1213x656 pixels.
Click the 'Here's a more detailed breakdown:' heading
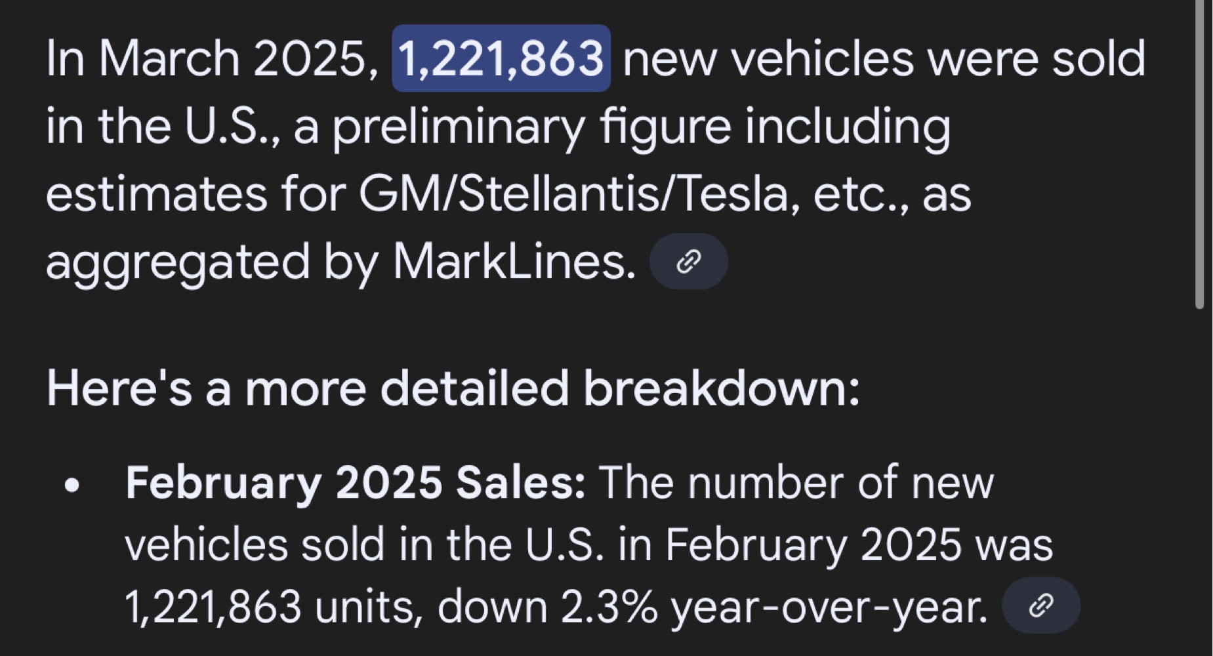coord(453,388)
